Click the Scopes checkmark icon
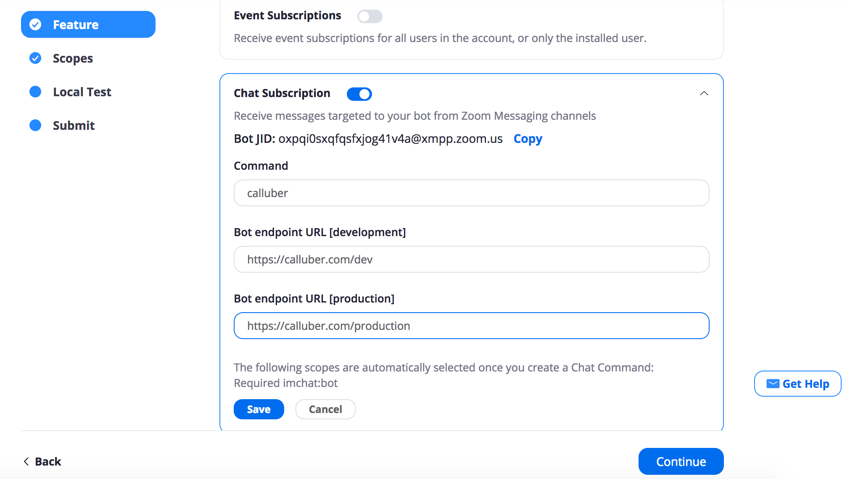Image resolution: width=850 pixels, height=479 pixels. (35, 58)
